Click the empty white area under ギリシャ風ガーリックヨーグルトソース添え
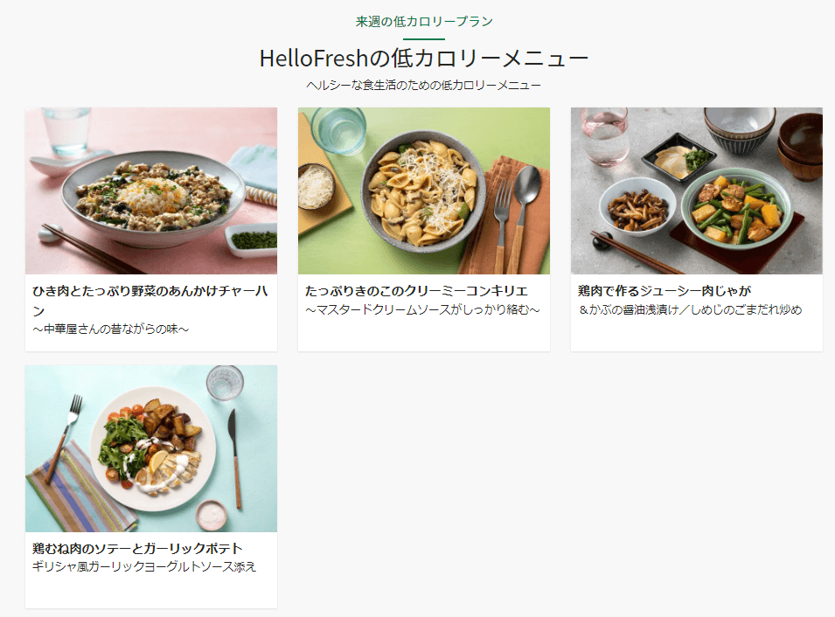Viewport: 835px width, 617px height. (151, 591)
